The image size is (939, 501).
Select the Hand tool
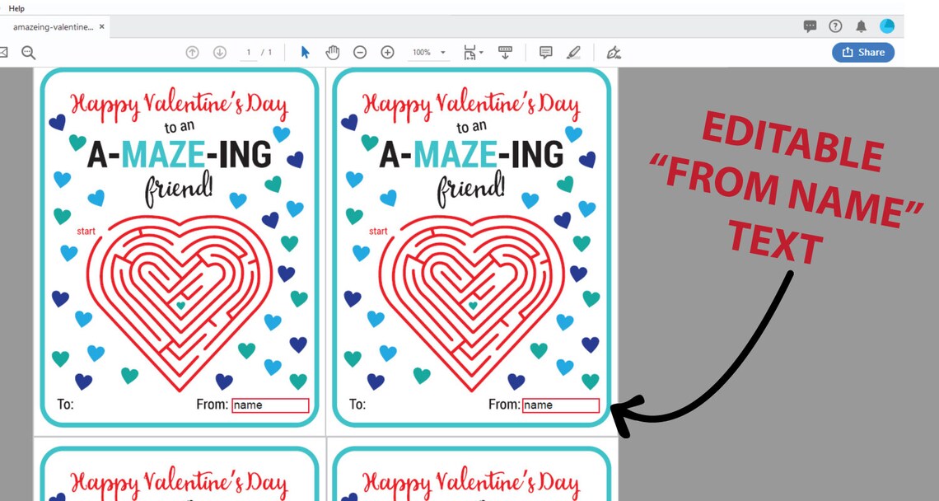click(x=332, y=52)
